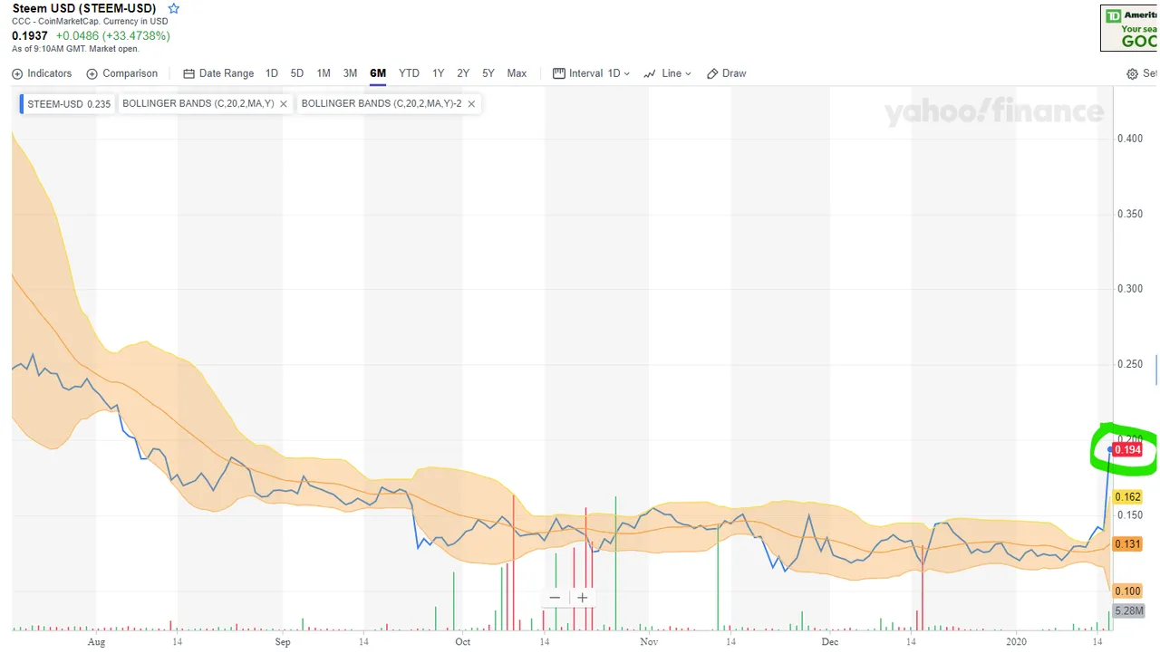This screenshot has height=663, width=1160.
Task: Select the 1M time range
Action: [x=324, y=73]
